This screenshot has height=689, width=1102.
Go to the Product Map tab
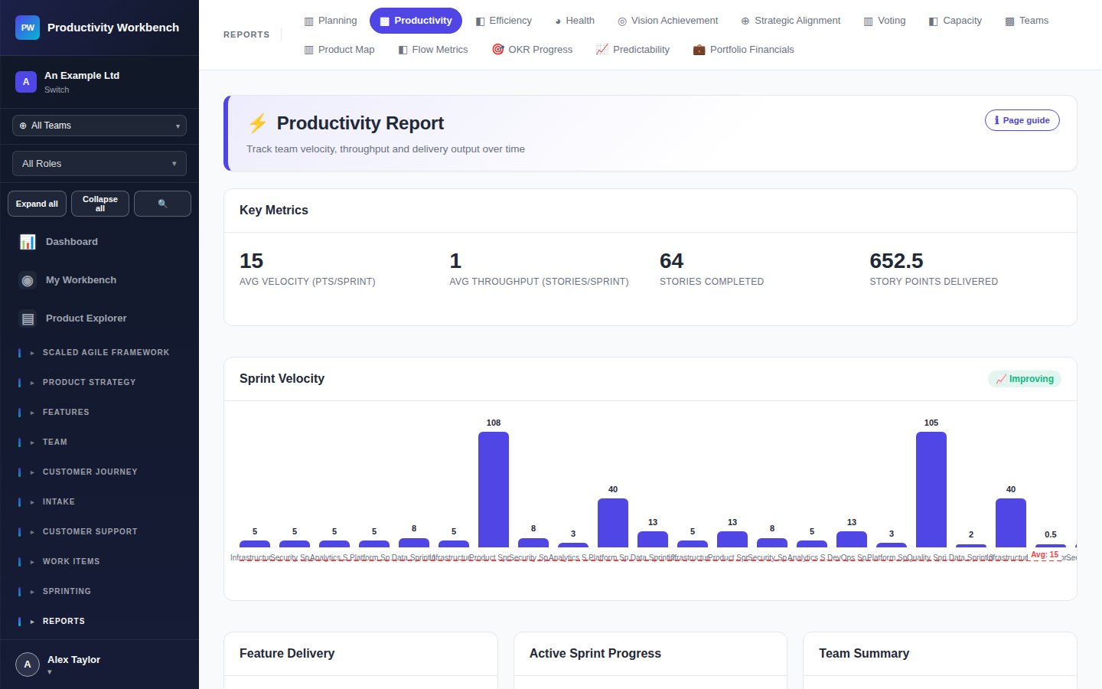click(339, 50)
